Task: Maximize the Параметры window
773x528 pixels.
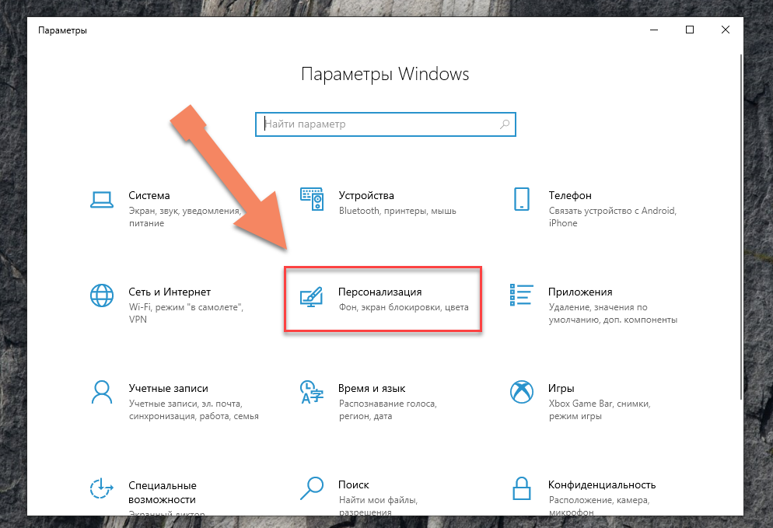Action: [690, 30]
